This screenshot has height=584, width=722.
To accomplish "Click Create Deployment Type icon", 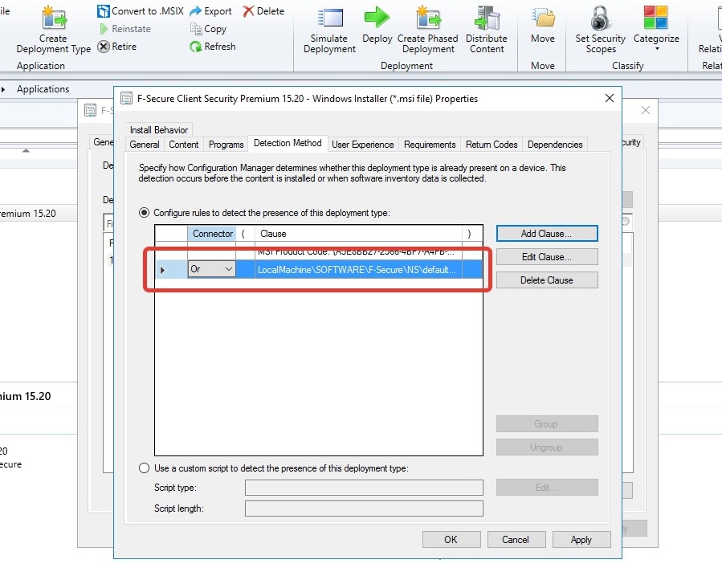I will pyautogui.click(x=54, y=18).
